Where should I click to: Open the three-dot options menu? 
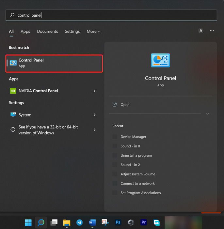pos(212,31)
